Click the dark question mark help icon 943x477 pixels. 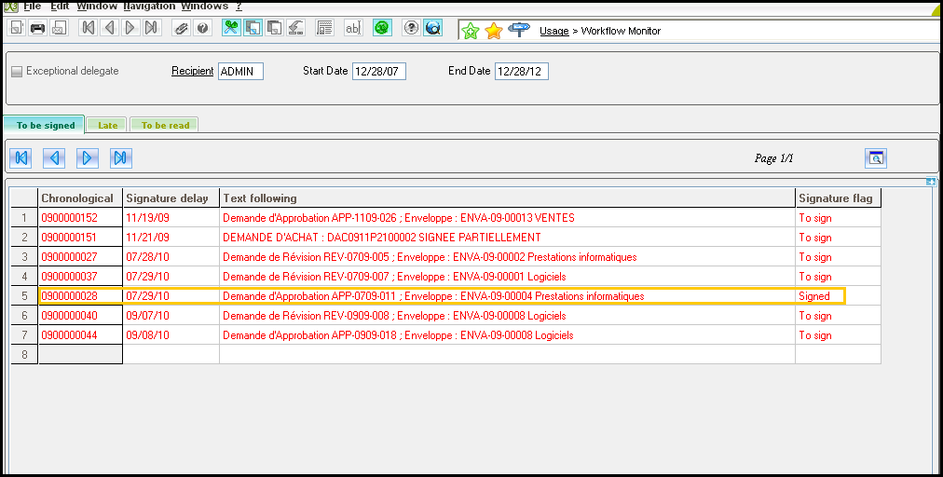point(202,28)
